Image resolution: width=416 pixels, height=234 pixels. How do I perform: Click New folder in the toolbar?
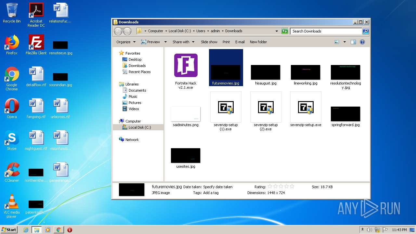pos(258,42)
